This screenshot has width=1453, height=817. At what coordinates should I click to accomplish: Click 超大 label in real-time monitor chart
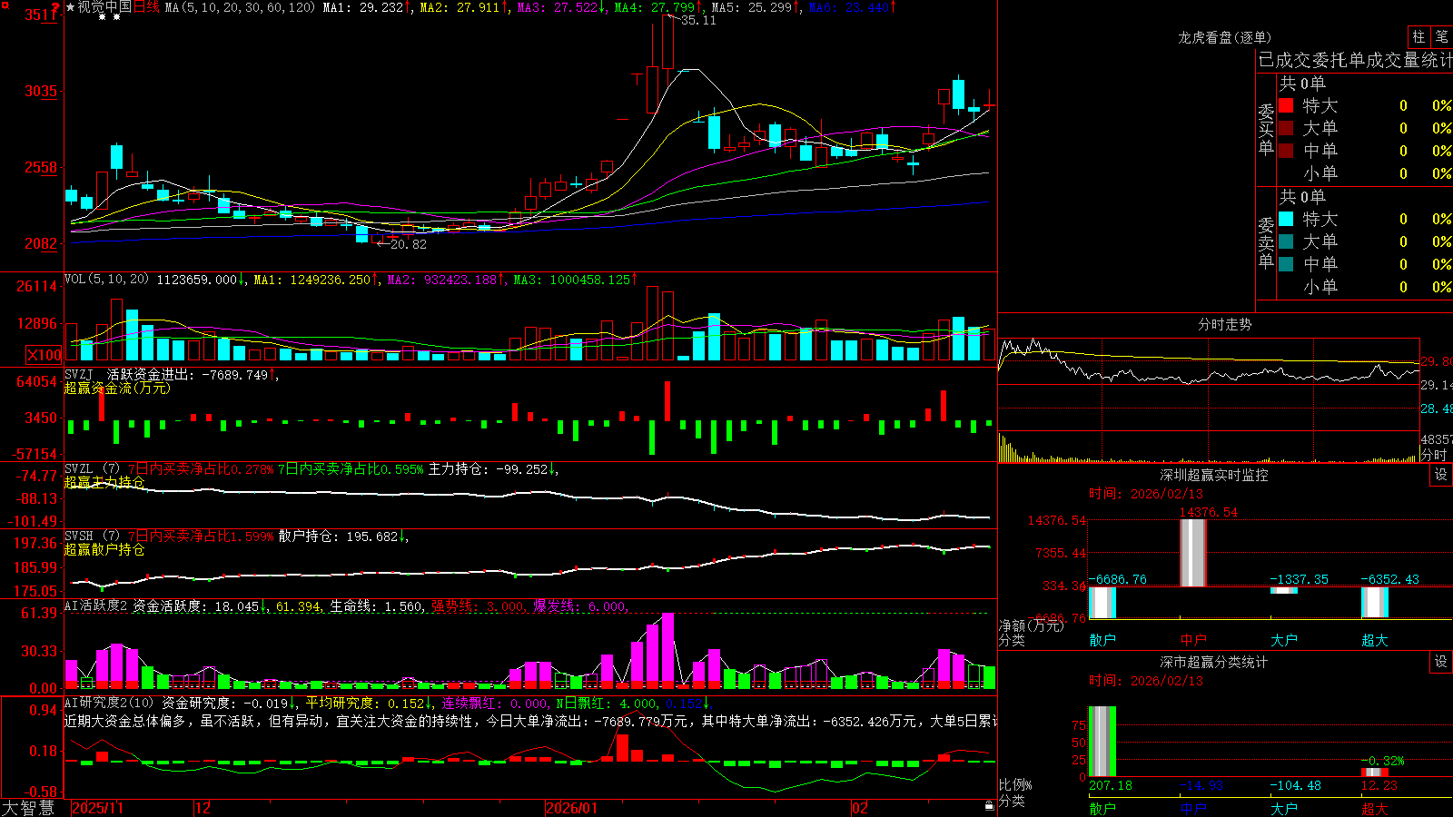[x=1374, y=640]
